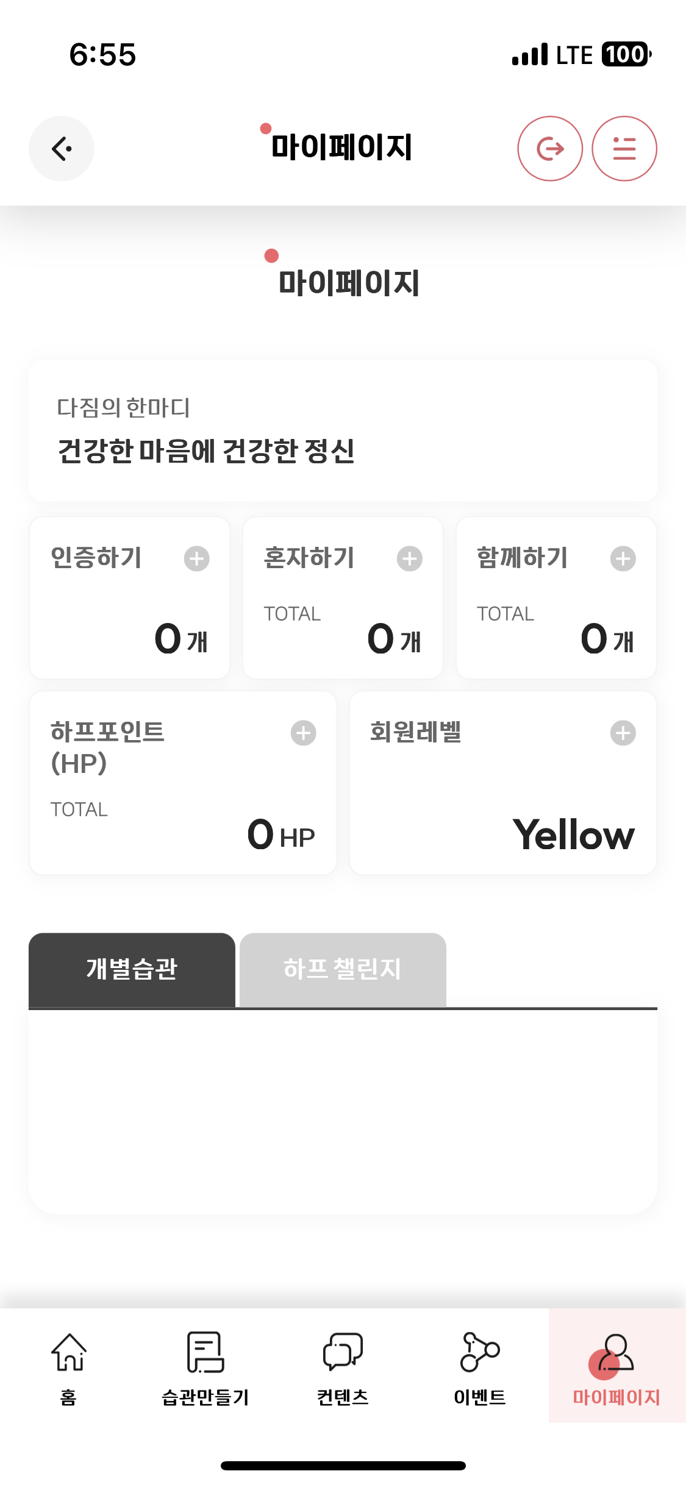Expand 하프포인트 (HP) plus icon
This screenshot has height=1485, width=686.
click(x=304, y=733)
